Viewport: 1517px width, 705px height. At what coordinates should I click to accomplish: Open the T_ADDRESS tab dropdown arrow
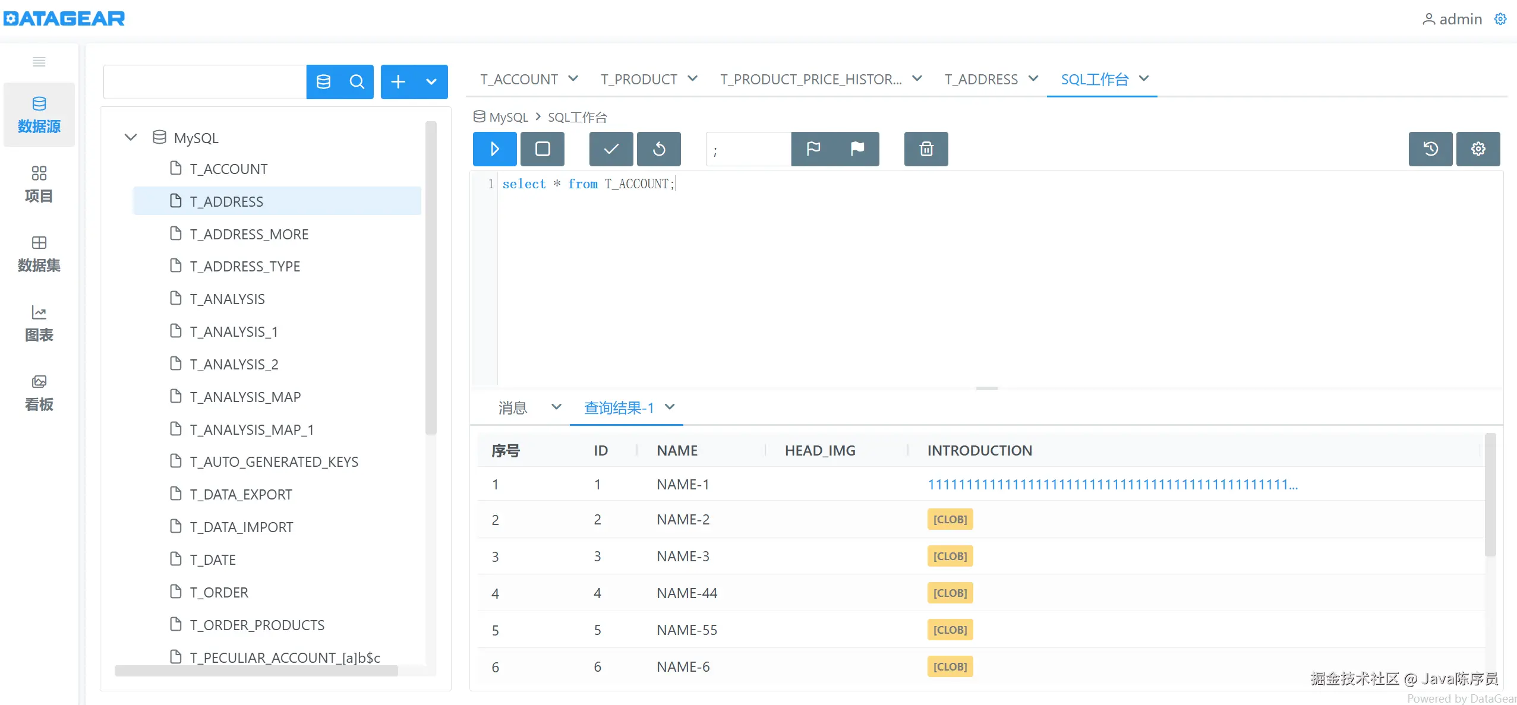point(1033,78)
